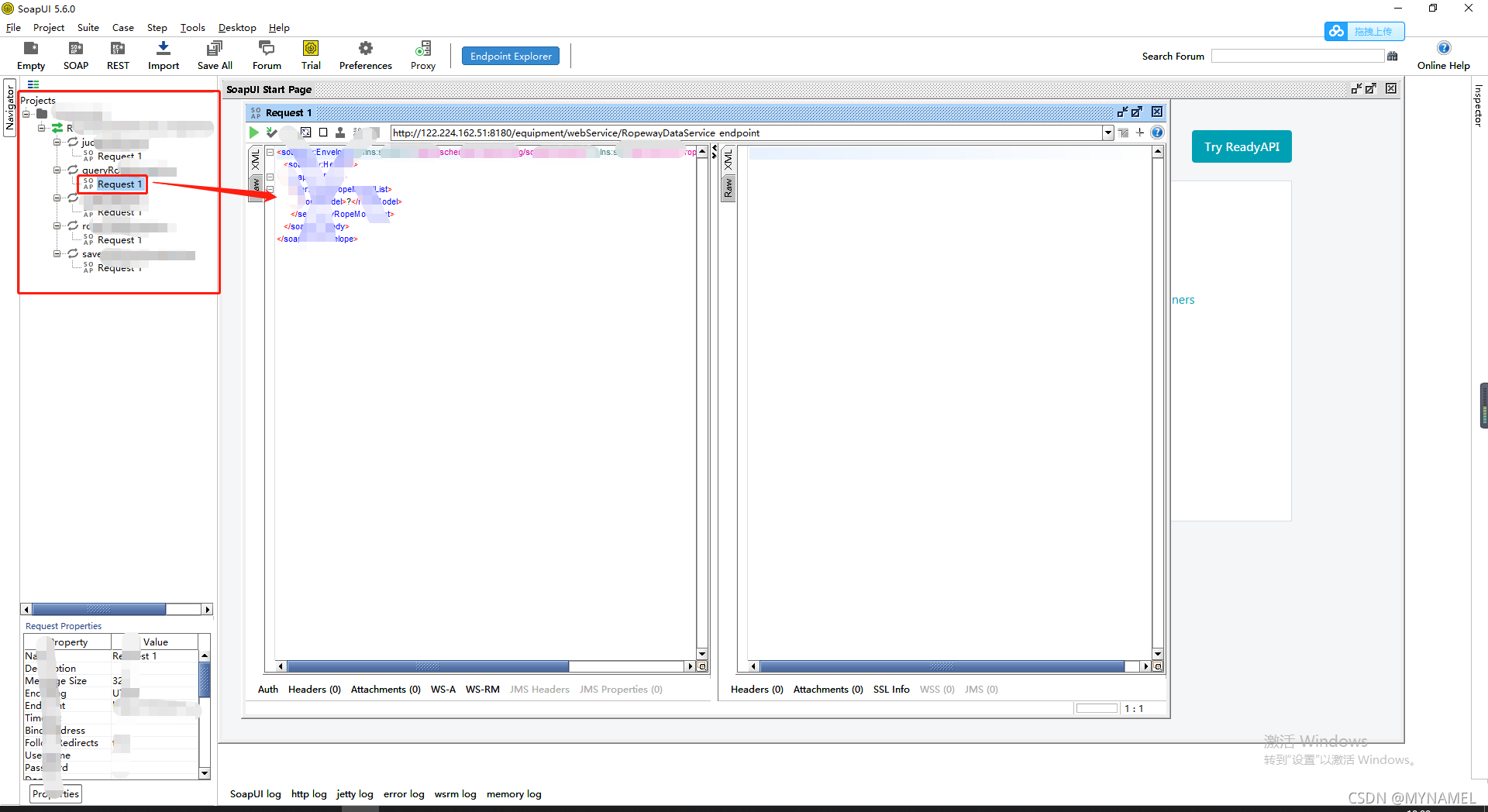Collapse the project node starting with R
This screenshot has height=812, width=1488.
41,128
